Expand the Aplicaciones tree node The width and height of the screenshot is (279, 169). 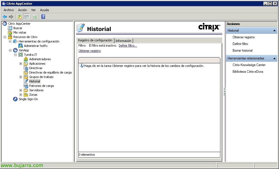click(x=21, y=64)
